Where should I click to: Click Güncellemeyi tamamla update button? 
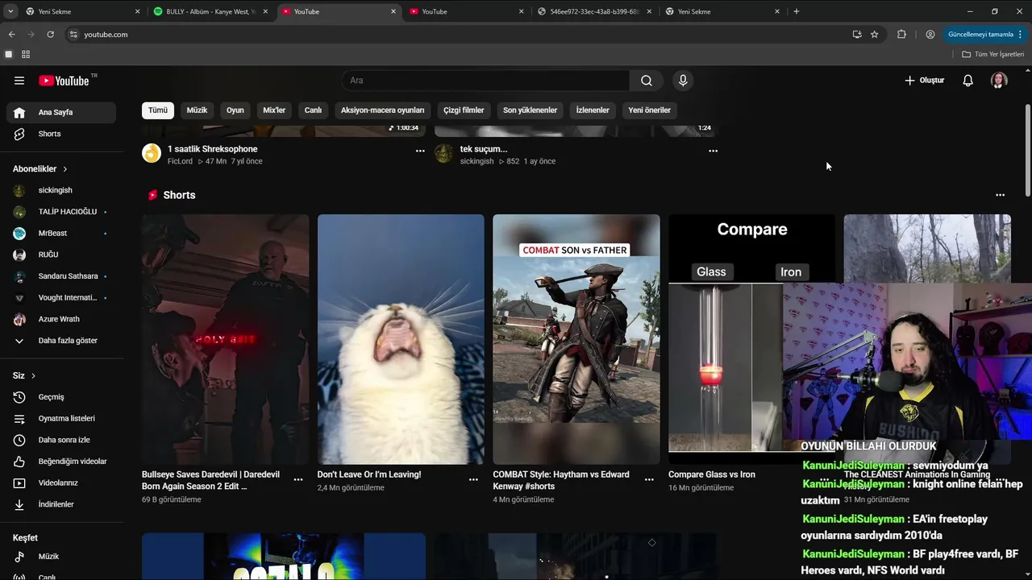[985, 35]
